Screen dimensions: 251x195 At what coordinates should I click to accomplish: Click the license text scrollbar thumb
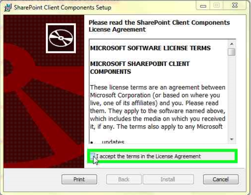tap(232, 52)
